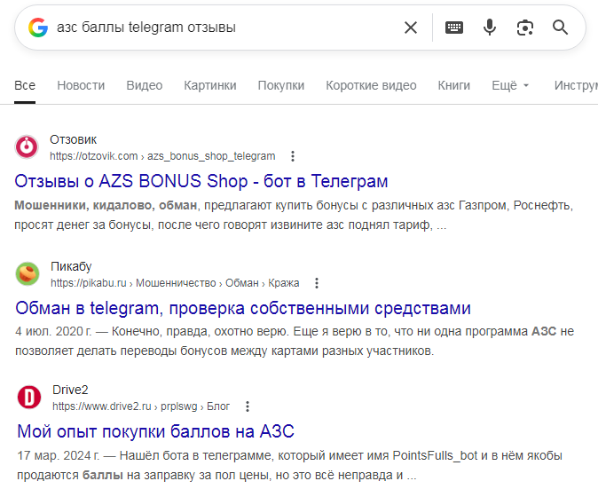Click the Отзовик site favicon

[28, 147]
